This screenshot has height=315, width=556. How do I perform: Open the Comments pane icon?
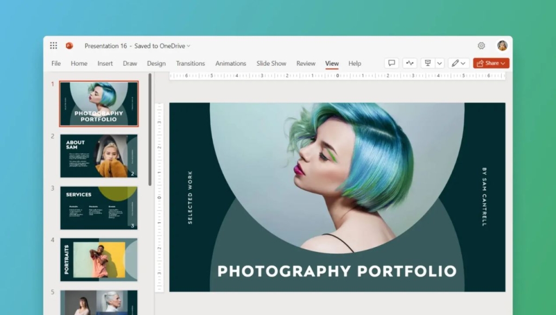coord(391,63)
